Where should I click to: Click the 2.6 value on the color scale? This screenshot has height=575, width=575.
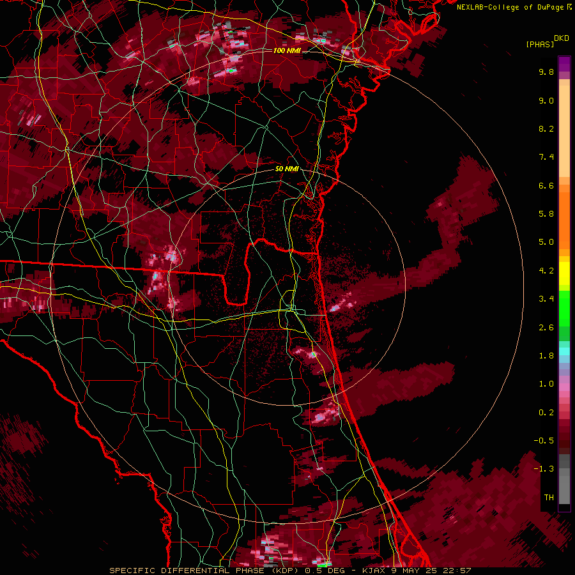pos(546,328)
